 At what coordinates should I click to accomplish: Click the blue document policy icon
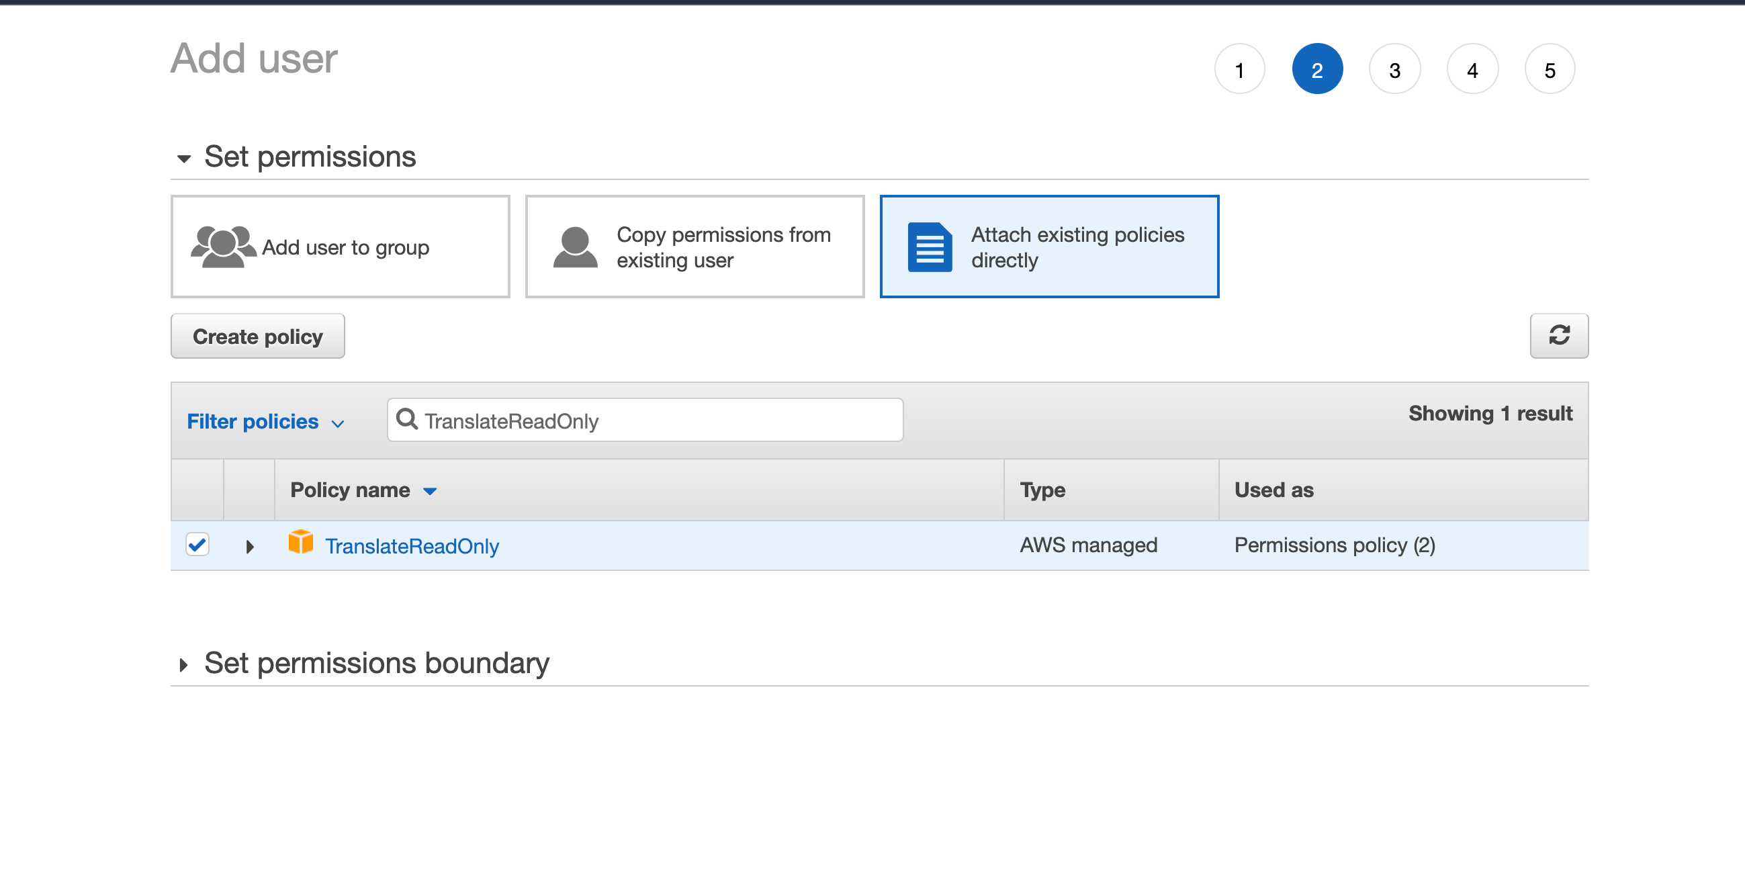coord(930,247)
